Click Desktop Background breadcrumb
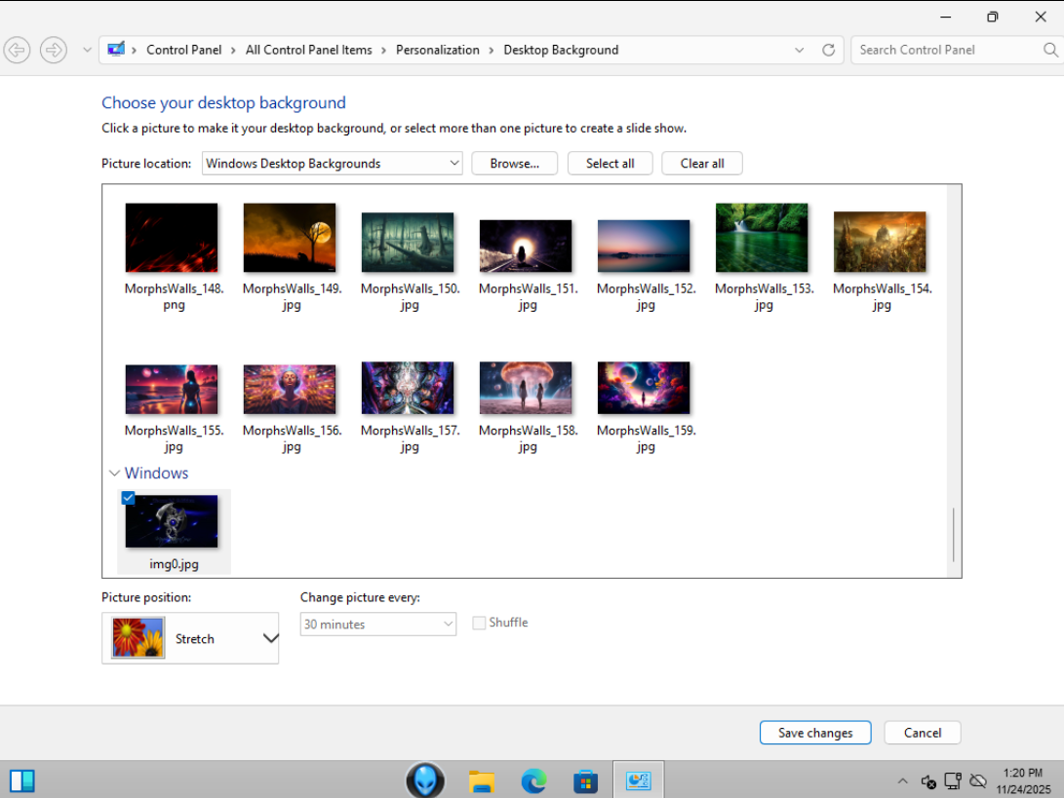1064x798 pixels. [x=561, y=50]
